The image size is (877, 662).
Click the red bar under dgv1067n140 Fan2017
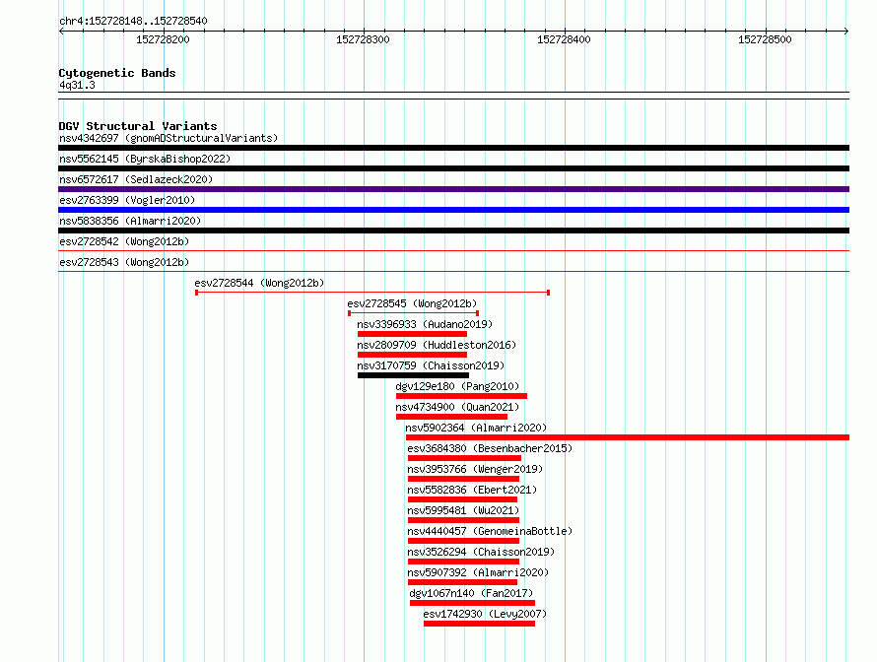(473, 603)
